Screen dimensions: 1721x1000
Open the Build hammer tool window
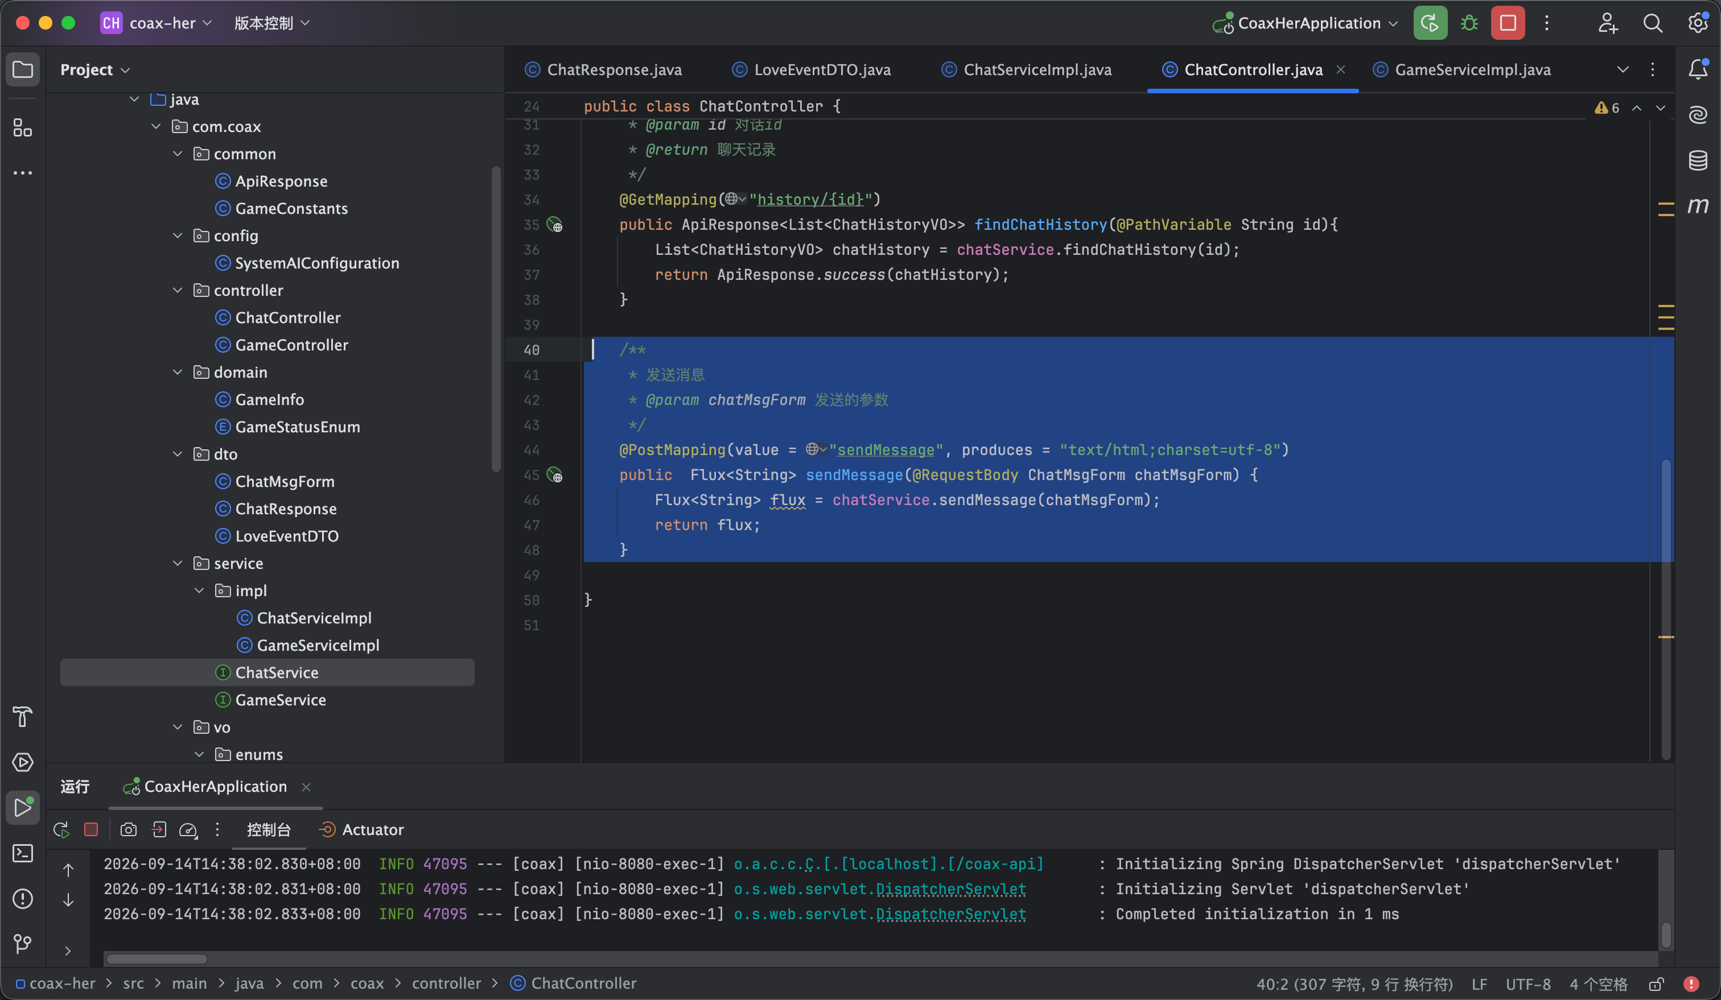pos(23,717)
